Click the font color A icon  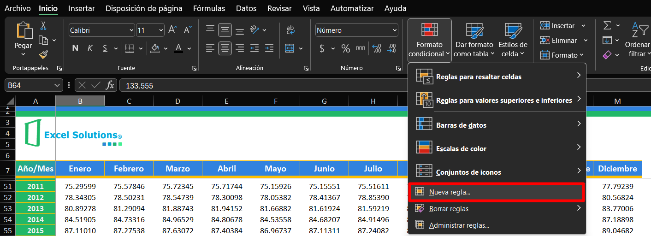tap(178, 48)
